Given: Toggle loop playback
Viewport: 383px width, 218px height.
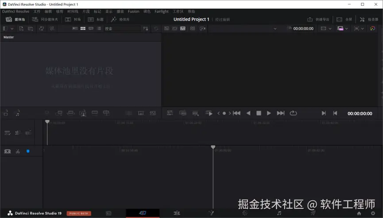Looking at the screenshot, I should point(293,113).
